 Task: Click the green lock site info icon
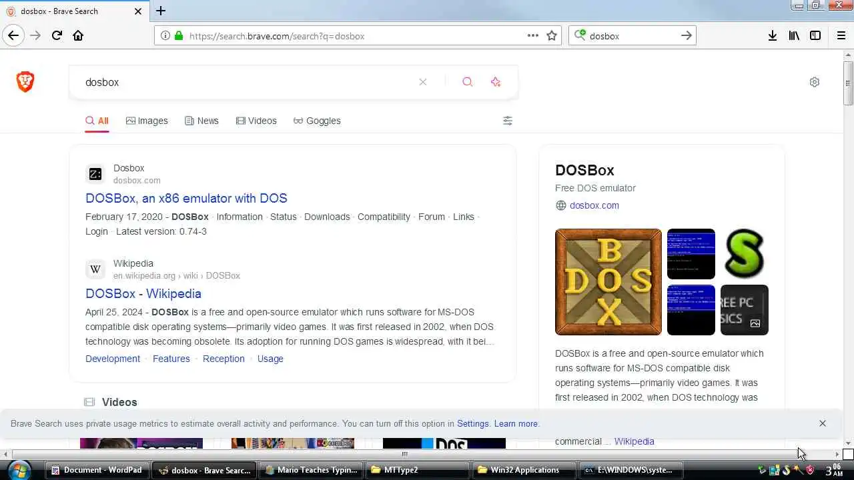179,36
